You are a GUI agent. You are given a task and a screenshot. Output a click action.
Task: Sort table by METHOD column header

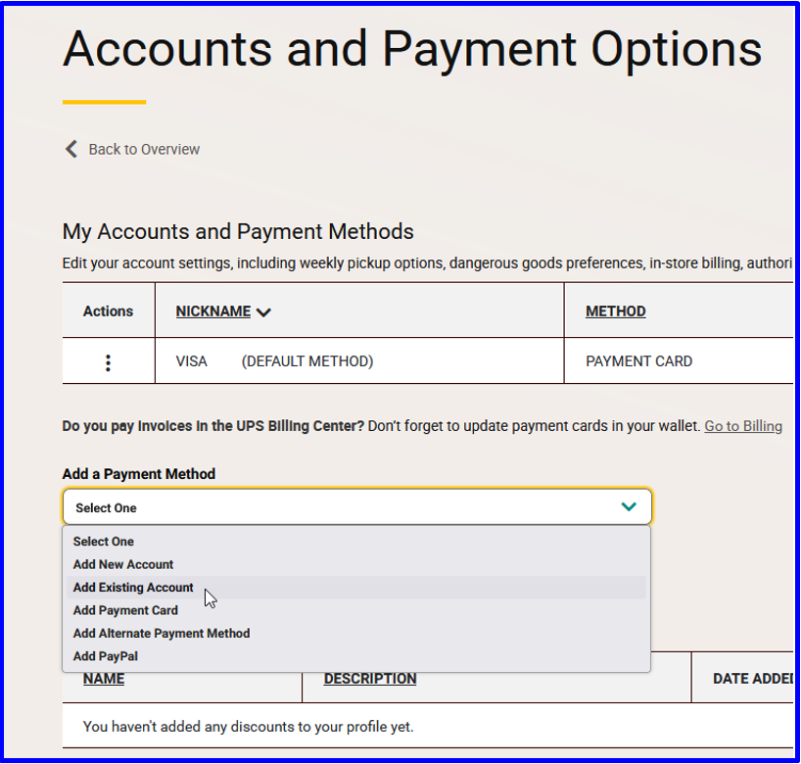click(x=616, y=311)
